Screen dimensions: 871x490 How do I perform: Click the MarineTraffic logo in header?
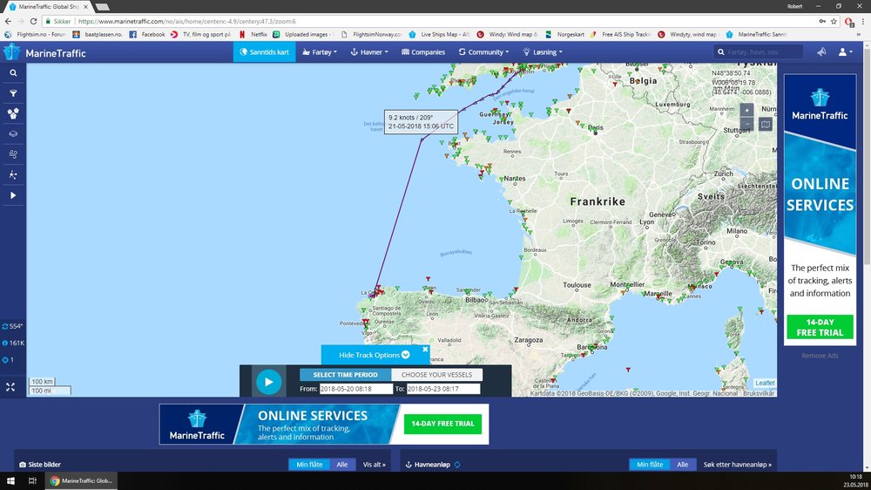tap(44, 53)
